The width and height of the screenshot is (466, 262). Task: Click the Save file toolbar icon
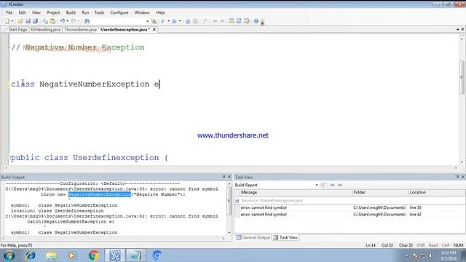point(28,21)
